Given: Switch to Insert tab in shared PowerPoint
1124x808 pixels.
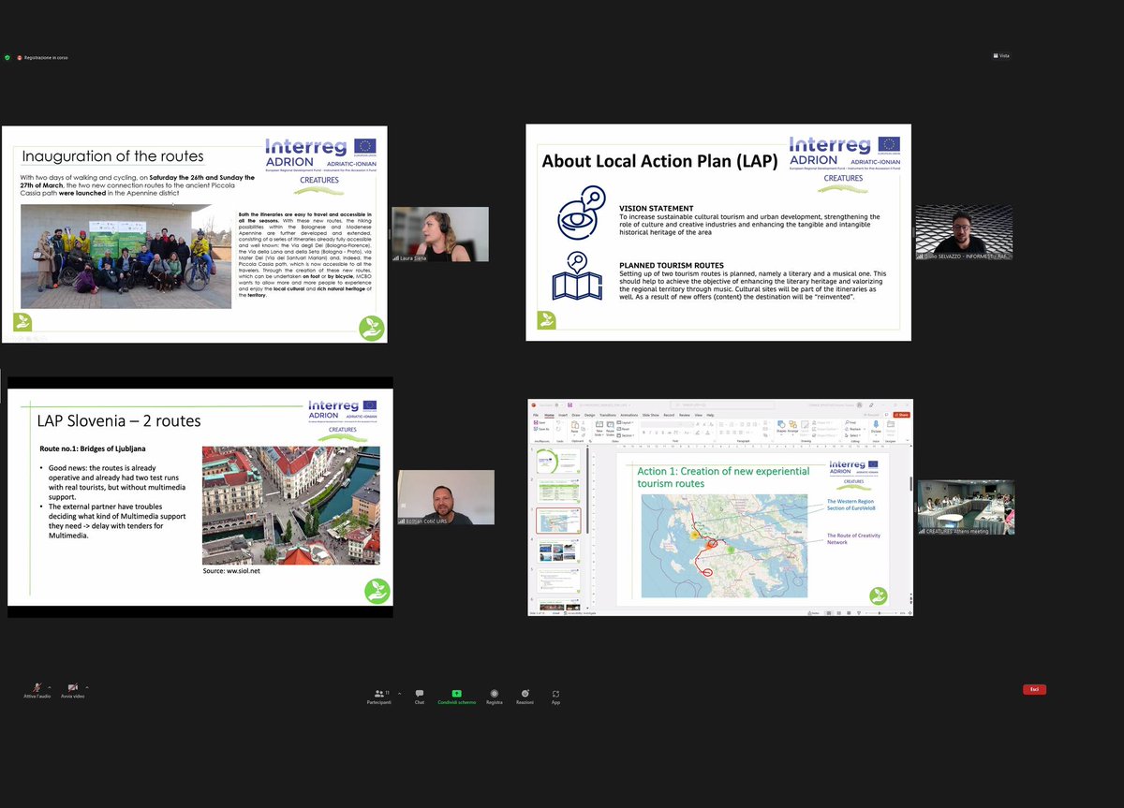Looking at the screenshot, I should point(562,415).
